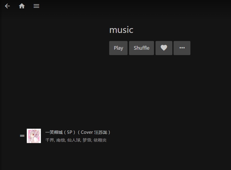Open artist 南偿 from the song subtitle
This screenshot has width=231, height=170.
(x=60, y=140)
